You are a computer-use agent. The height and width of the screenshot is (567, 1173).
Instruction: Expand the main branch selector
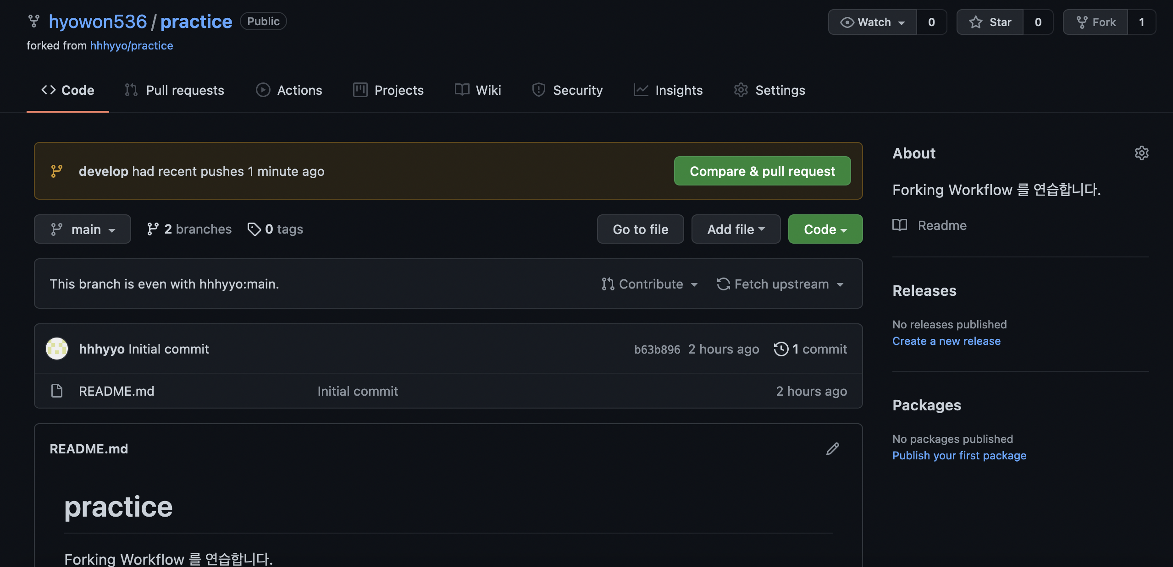(x=83, y=229)
